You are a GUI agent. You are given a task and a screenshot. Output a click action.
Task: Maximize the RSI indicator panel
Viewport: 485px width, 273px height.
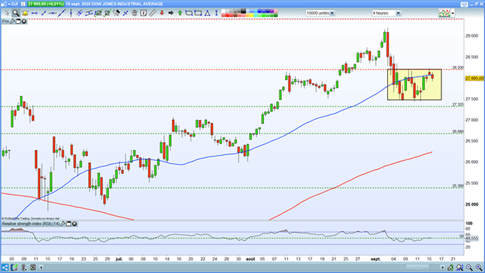click(69, 224)
